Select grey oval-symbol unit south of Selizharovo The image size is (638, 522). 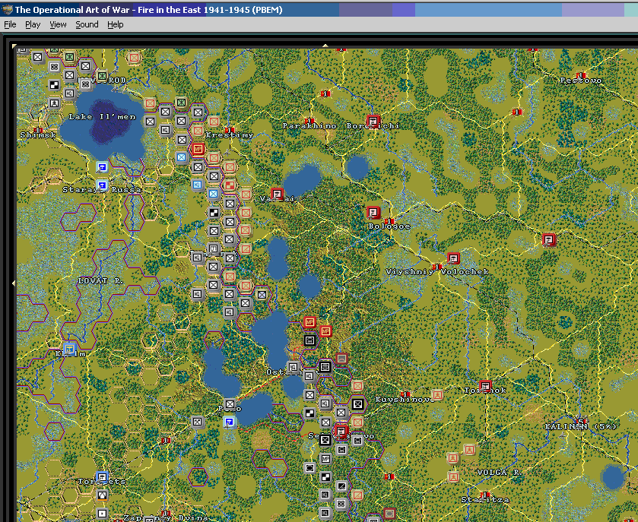point(309,467)
